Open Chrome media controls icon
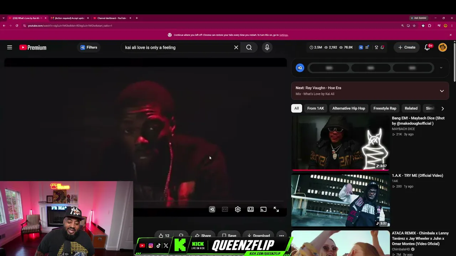Screen dimensions: 456x256 tap(439, 26)
